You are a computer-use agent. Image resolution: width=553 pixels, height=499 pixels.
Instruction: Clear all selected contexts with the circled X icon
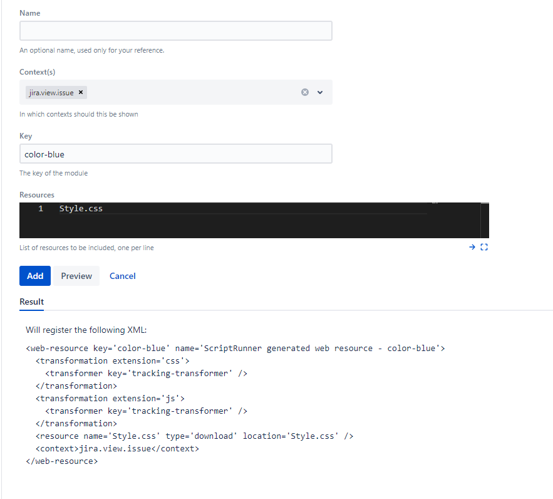(x=305, y=92)
